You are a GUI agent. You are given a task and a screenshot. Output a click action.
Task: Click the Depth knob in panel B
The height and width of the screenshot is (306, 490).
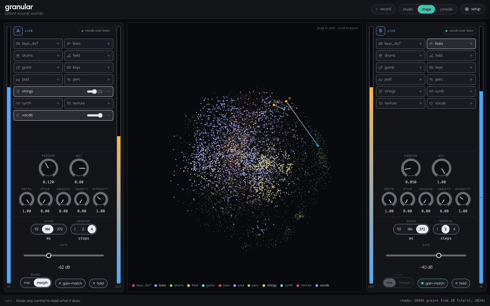tap(389, 200)
